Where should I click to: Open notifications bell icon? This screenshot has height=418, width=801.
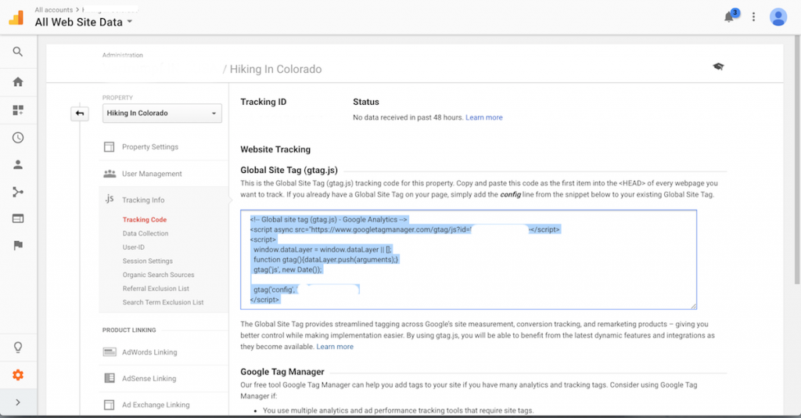[729, 17]
